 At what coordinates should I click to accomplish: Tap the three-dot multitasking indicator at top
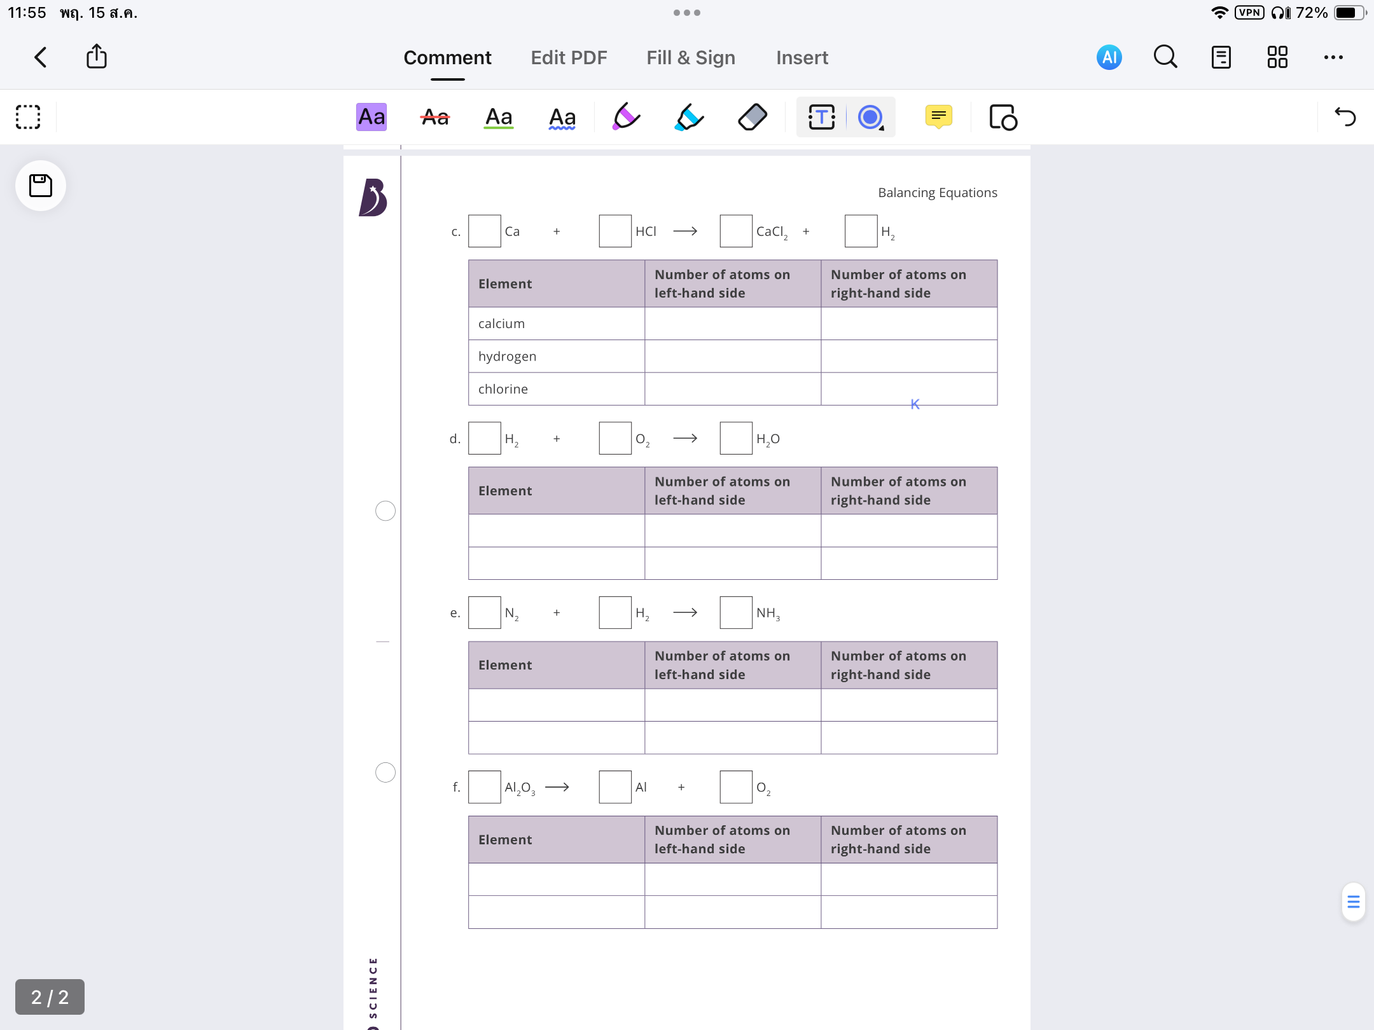pos(687,13)
